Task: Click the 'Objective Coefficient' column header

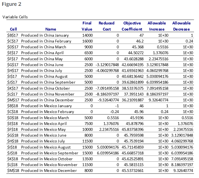Action: tap(132, 26)
